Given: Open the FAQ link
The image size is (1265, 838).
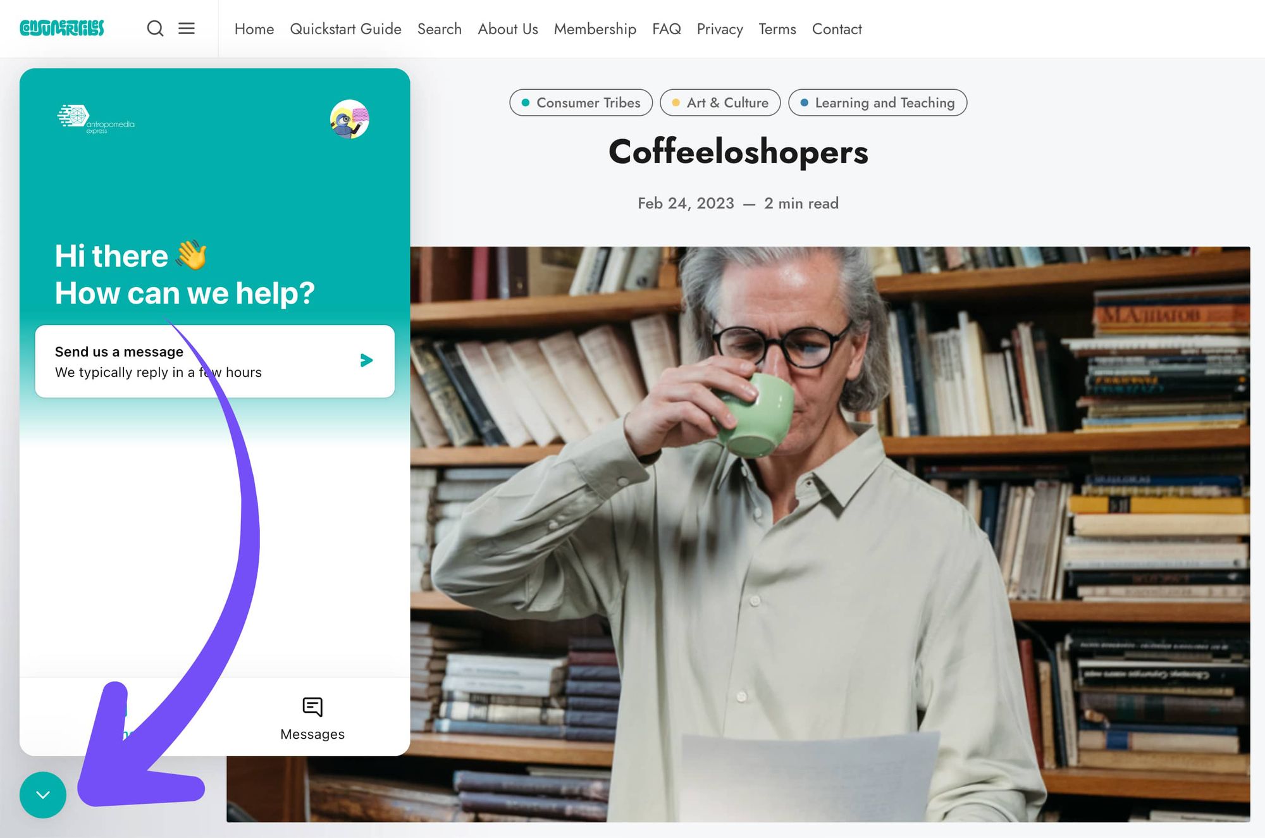Looking at the screenshot, I should (667, 29).
